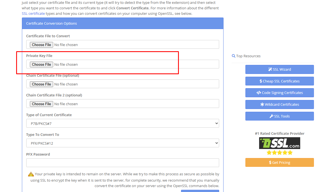Screen dimensions: 315x192
Task: Click the Top Resources heading text
Action: coord(248,56)
